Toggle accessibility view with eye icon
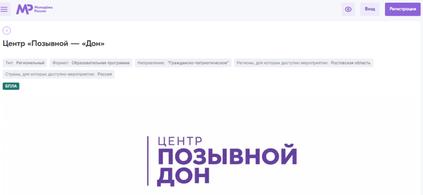 [348, 9]
